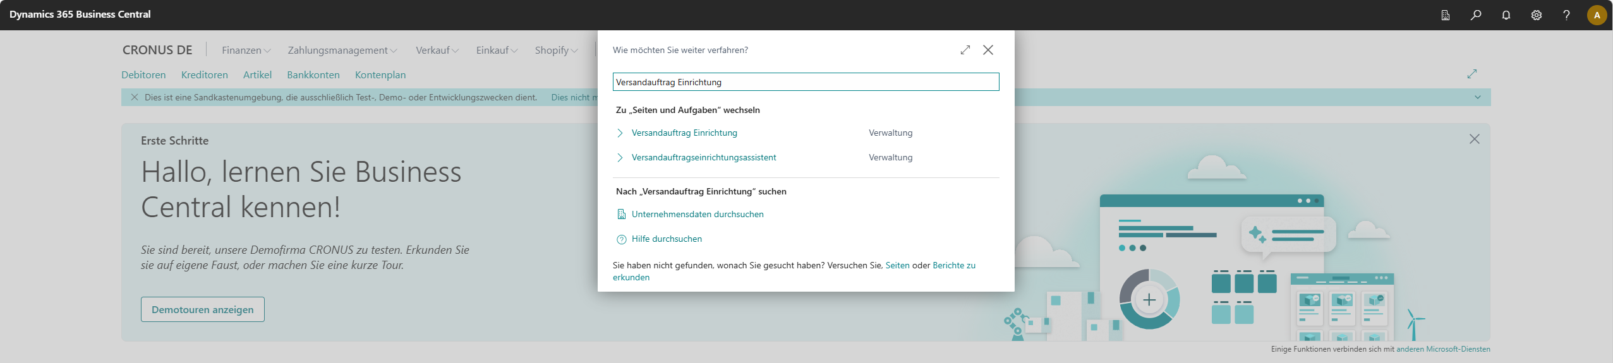This screenshot has width=1613, height=363.
Task: Open company data search icon in top bar
Action: (x=1445, y=15)
